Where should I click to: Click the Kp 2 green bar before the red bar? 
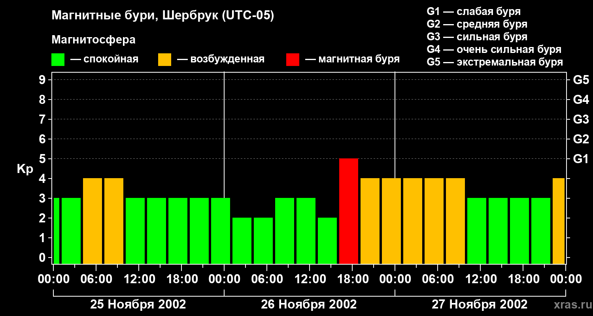327,241
